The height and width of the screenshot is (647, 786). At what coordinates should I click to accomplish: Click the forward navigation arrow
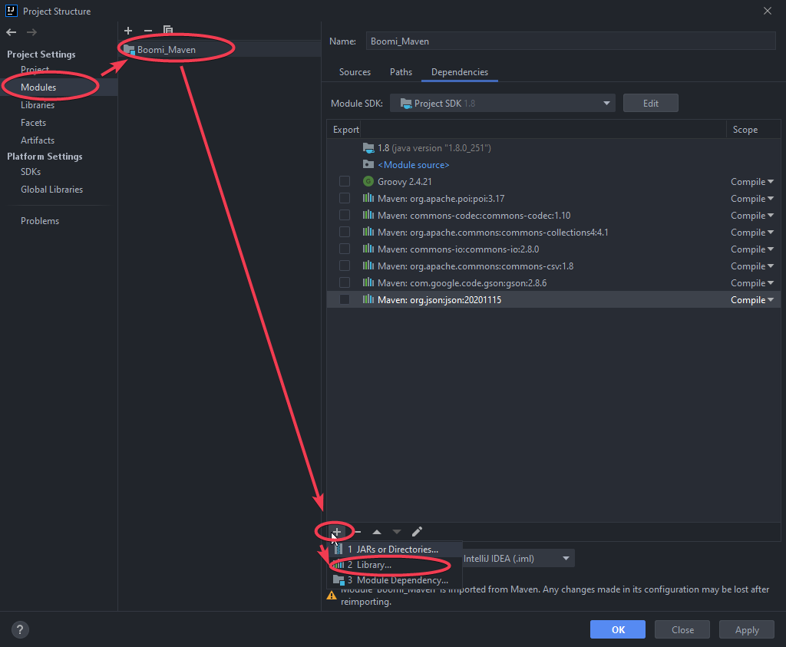click(x=31, y=32)
